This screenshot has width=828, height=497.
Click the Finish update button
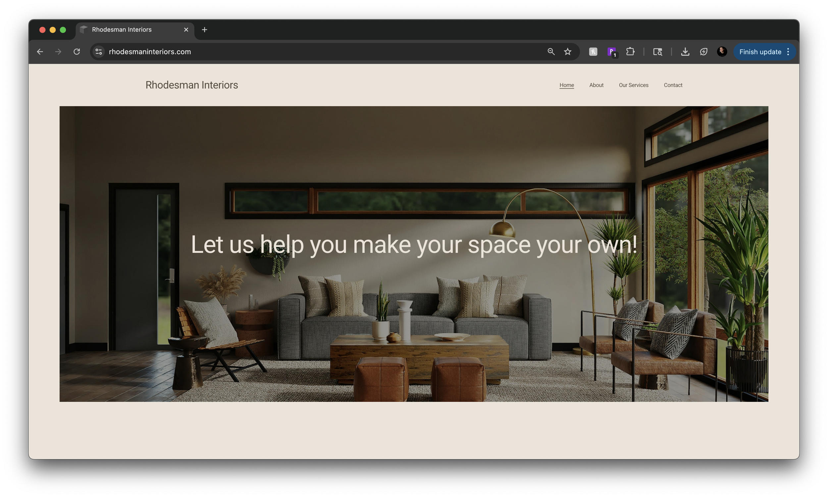tap(760, 52)
